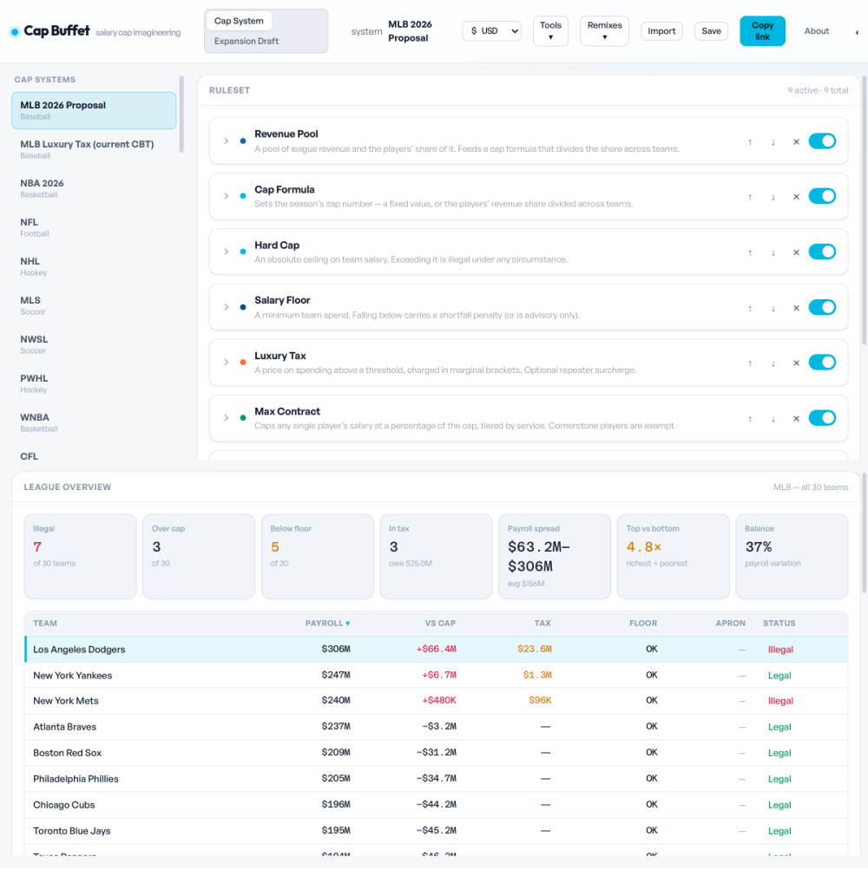This screenshot has width=868, height=896.
Task: Open the About page
Action: (817, 31)
